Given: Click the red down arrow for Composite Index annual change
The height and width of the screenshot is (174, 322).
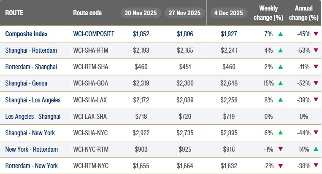Looking at the screenshot, I should coord(316,34).
